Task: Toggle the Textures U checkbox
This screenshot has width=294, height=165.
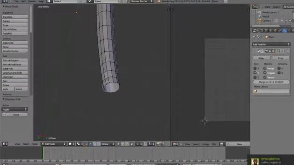Action: 279,68
